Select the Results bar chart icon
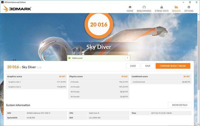This screenshot has height=126, width=200. pyautogui.click(x=176, y=7)
